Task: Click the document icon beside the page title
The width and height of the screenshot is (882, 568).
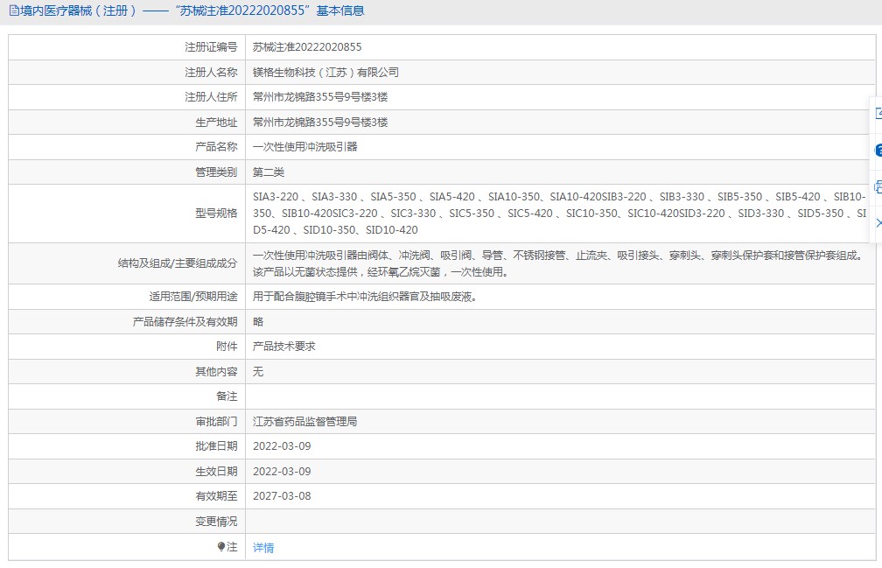Action: tap(13, 11)
